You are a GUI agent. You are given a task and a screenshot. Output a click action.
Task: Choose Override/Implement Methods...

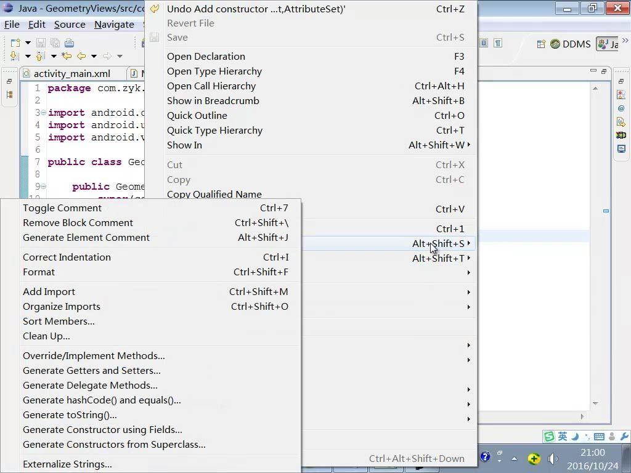151,355
